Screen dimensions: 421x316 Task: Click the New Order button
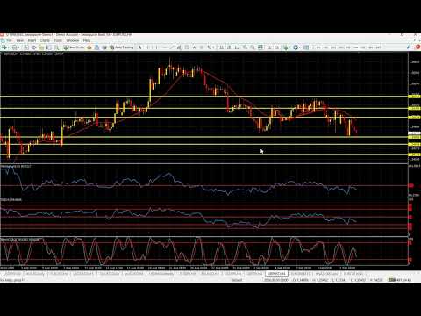(x=74, y=47)
